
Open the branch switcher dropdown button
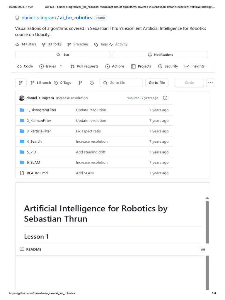[21, 83]
